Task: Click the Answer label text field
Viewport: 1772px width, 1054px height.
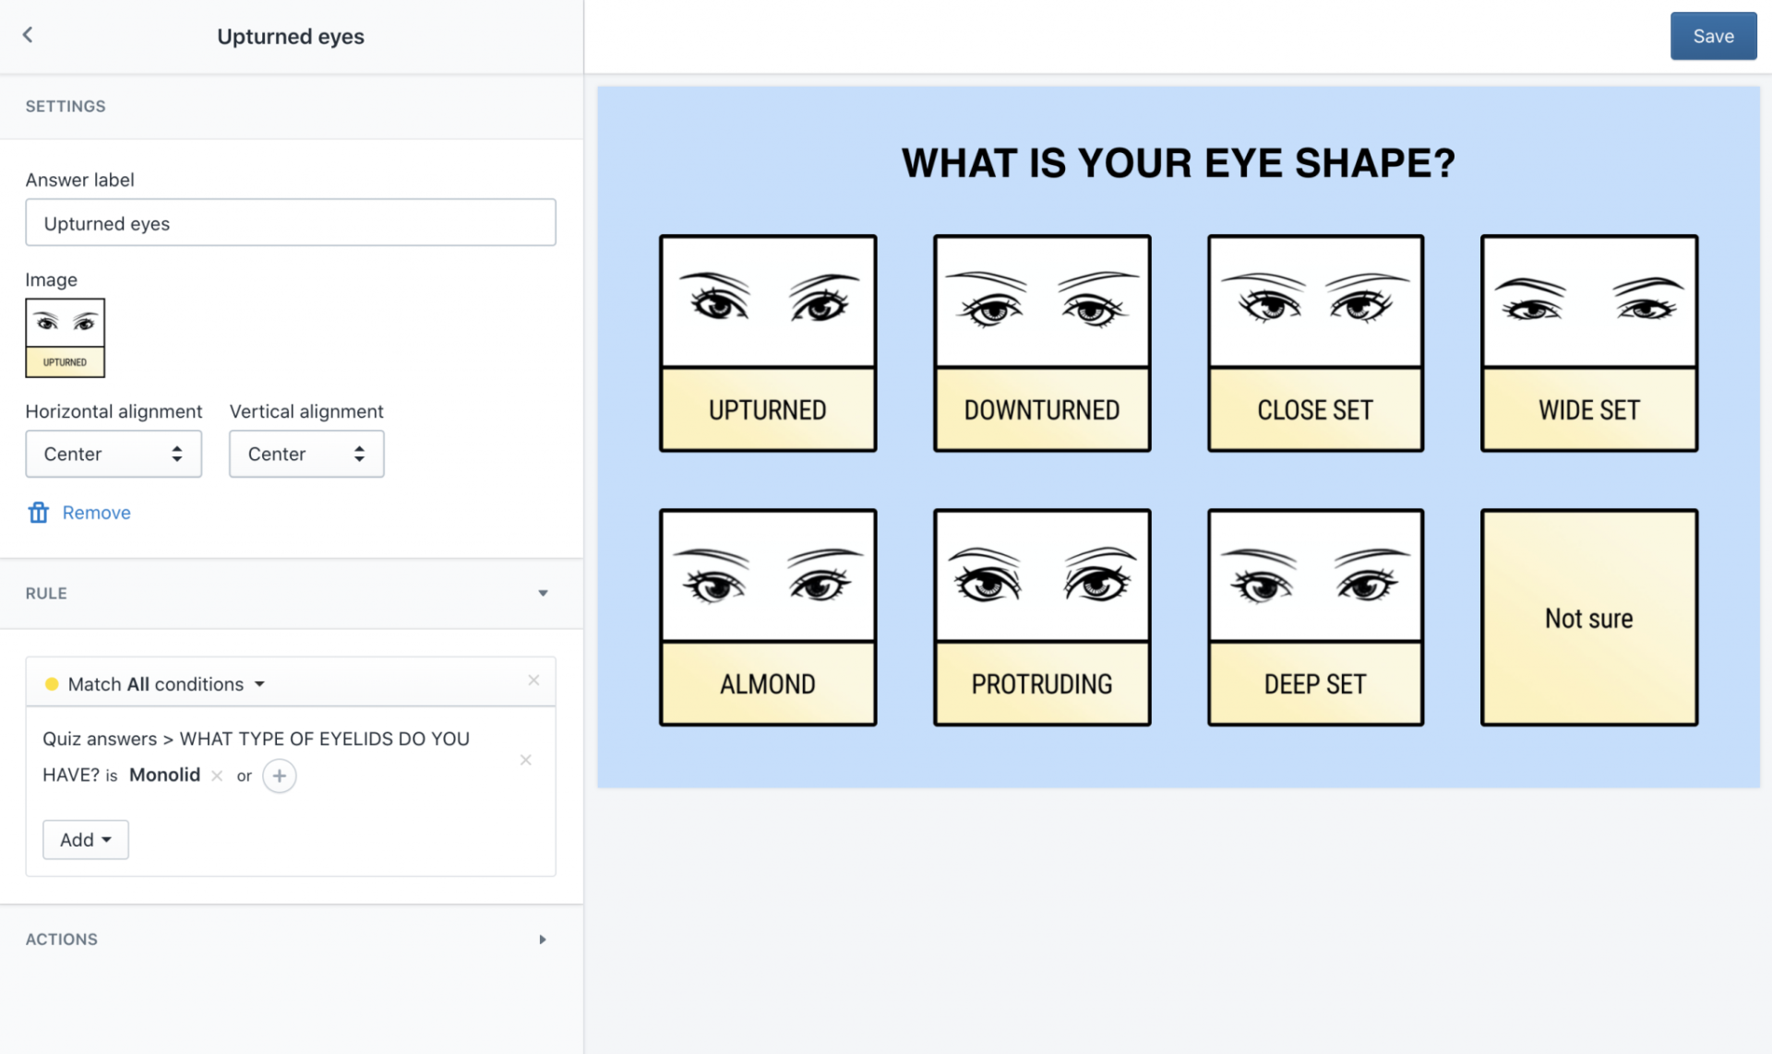Action: pyautogui.click(x=290, y=223)
